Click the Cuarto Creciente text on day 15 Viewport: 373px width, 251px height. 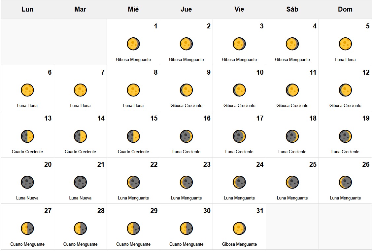[x=133, y=152]
